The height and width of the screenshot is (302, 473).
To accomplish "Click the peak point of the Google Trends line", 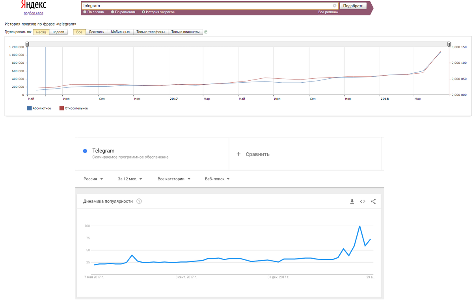I will 359,226.
